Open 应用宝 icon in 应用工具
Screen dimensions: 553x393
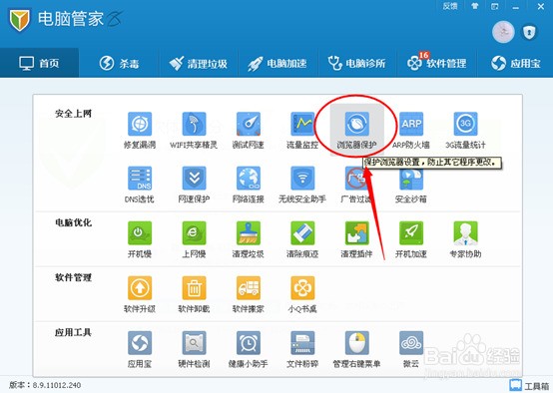140,343
